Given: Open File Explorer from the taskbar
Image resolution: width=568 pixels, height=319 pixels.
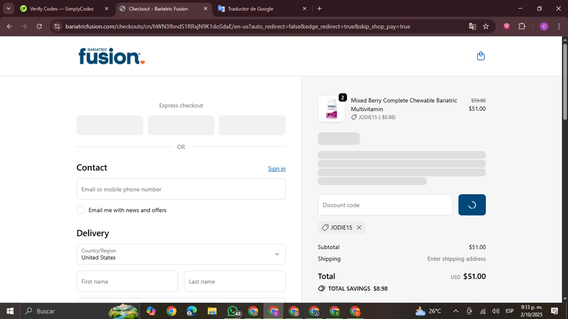Looking at the screenshot, I should tap(212, 311).
